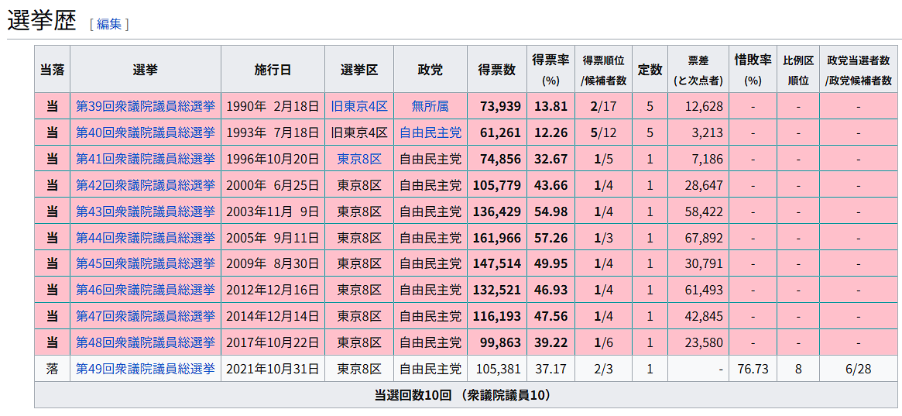The image size is (902, 416).
Task: Click the 第48回衆議院議員総選挙 link
Action: pos(146,342)
